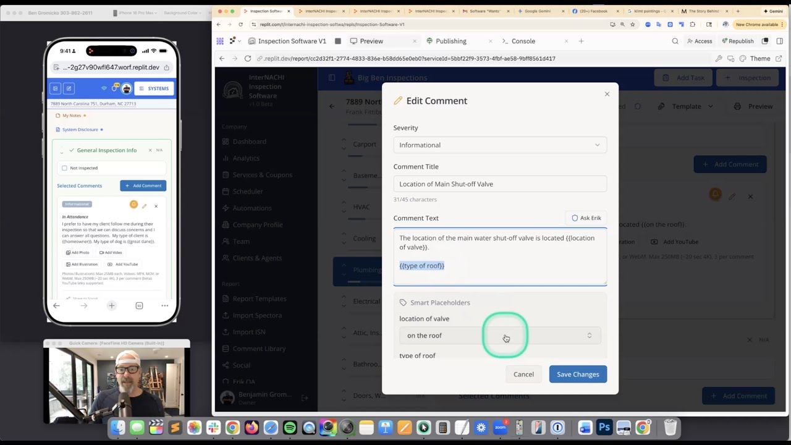Click Add Task in top bar

click(x=683, y=78)
